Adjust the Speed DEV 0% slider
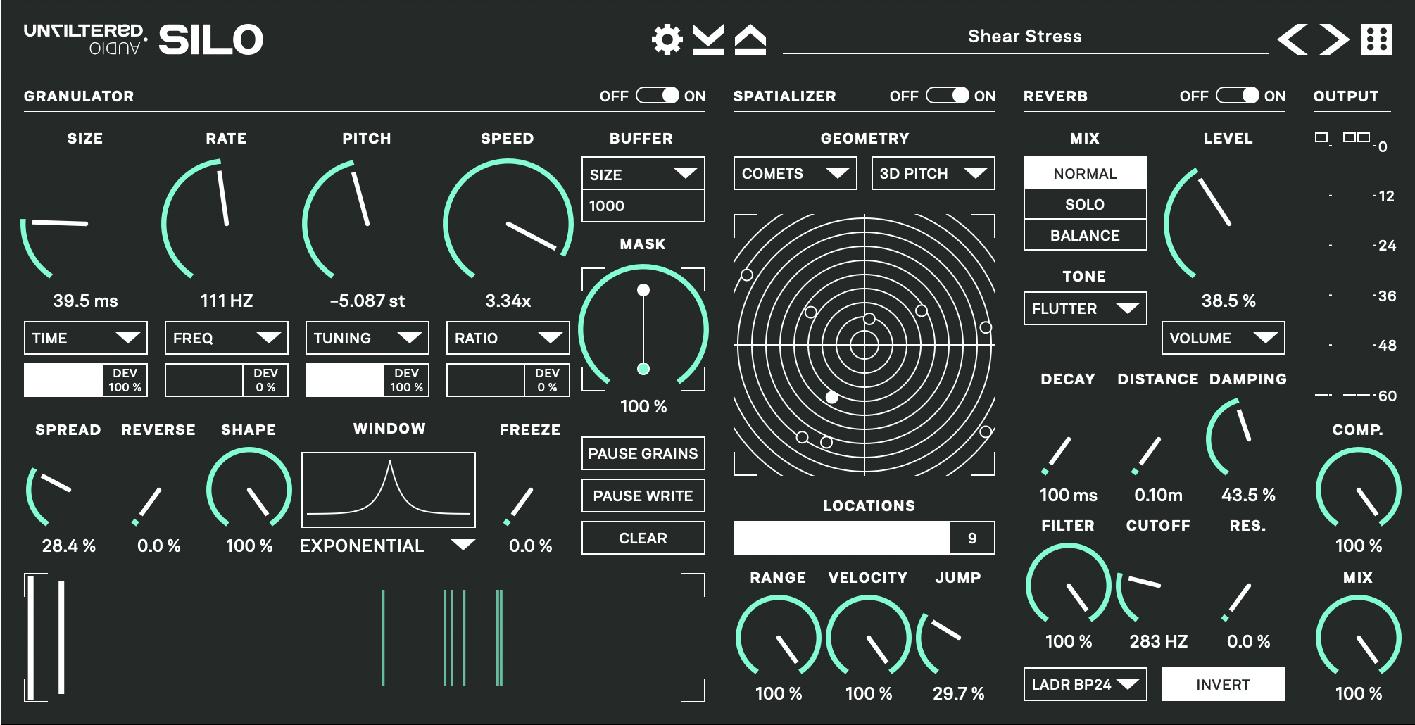Viewport: 1415px width, 725px height. (508, 380)
